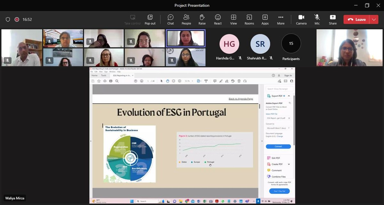
Task: Star the PDF as favorite
Action: pyautogui.click(x=99, y=81)
